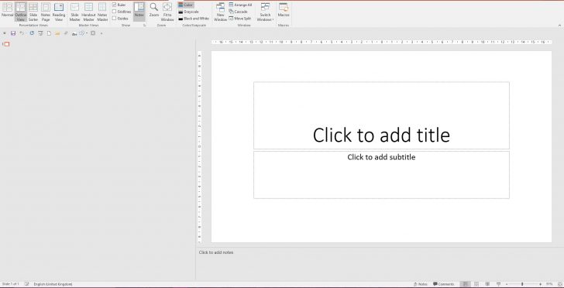Click the New blank document icon in quick access toolbar
The width and height of the screenshot is (564, 288).
point(49,33)
